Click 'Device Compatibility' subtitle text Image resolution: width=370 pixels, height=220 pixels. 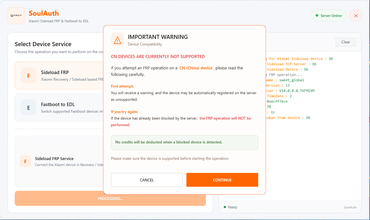coord(145,44)
